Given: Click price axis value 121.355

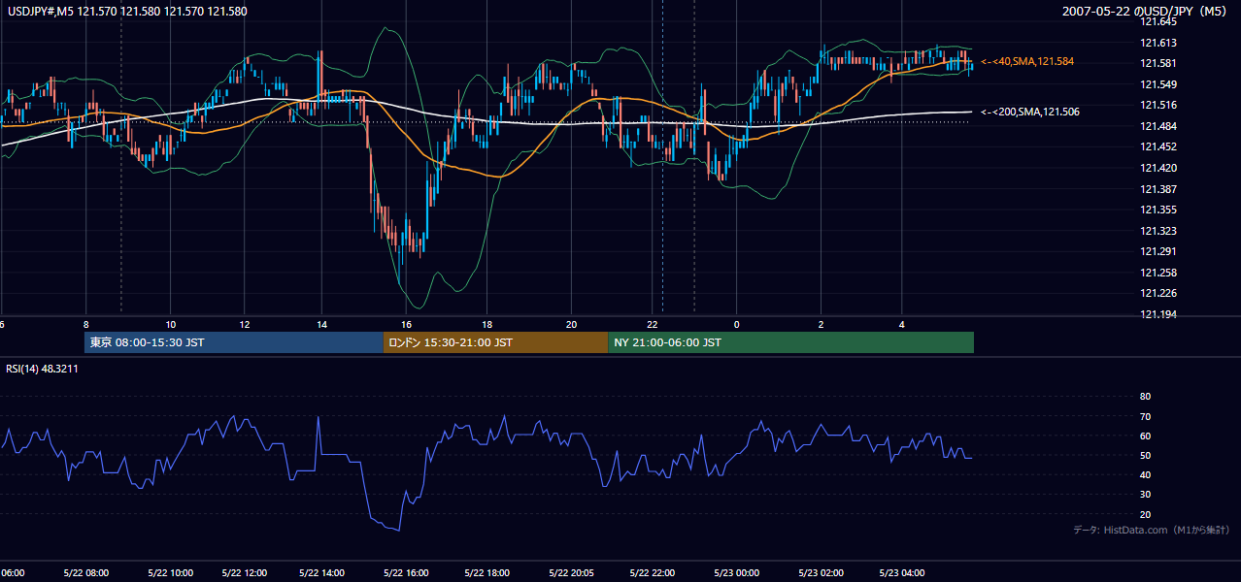Looking at the screenshot, I should [1159, 210].
